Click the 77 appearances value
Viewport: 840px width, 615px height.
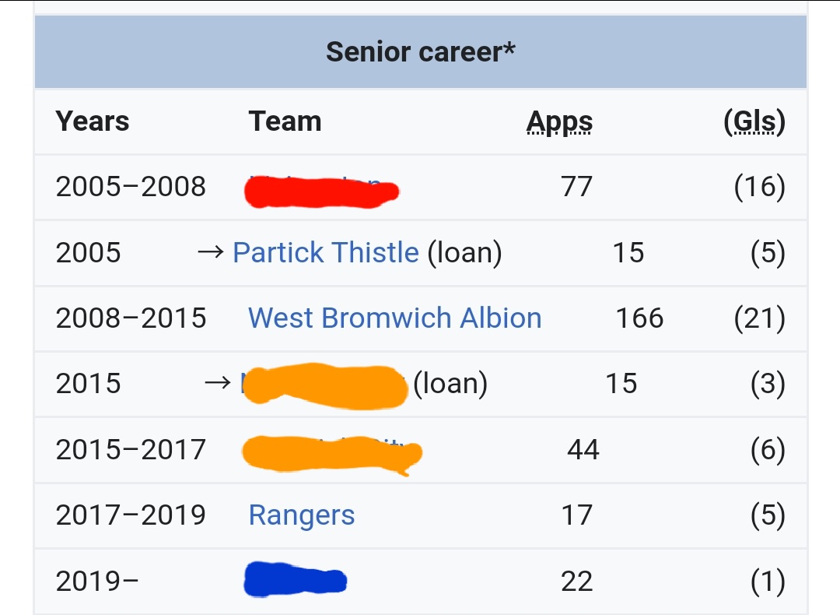coord(576,187)
